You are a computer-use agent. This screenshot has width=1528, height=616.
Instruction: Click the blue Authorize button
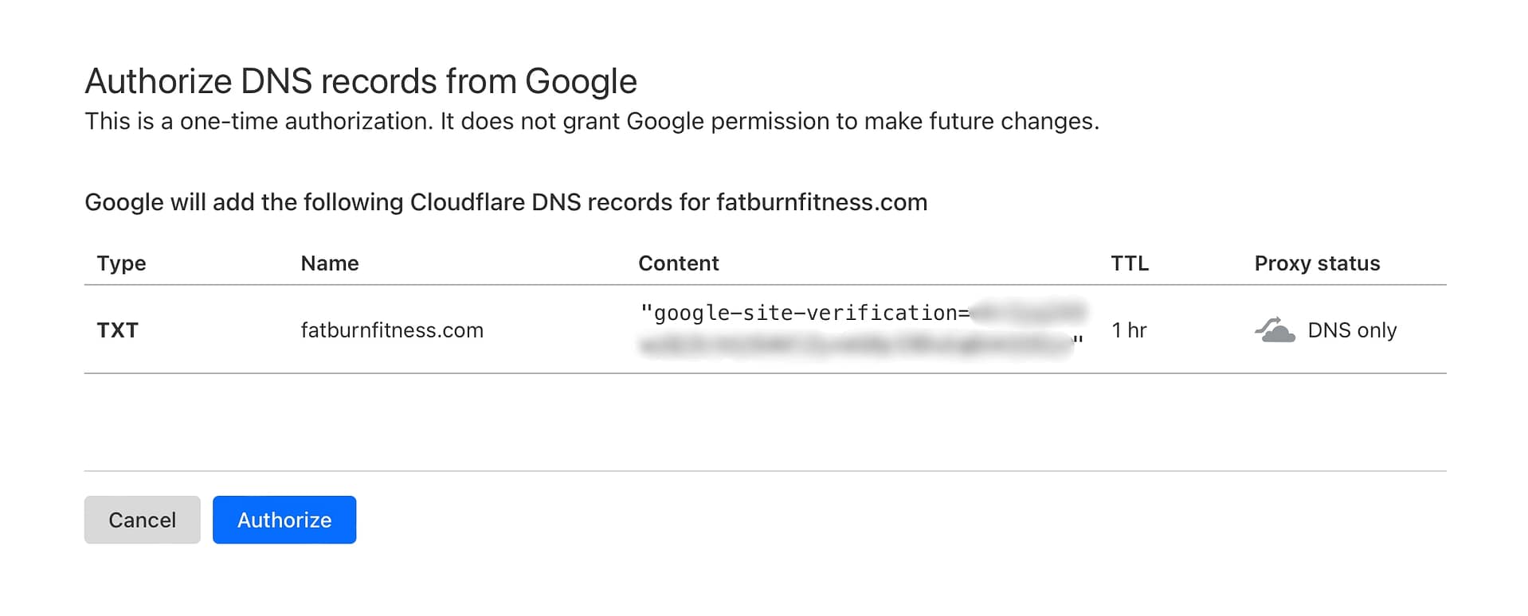click(x=284, y=520)
